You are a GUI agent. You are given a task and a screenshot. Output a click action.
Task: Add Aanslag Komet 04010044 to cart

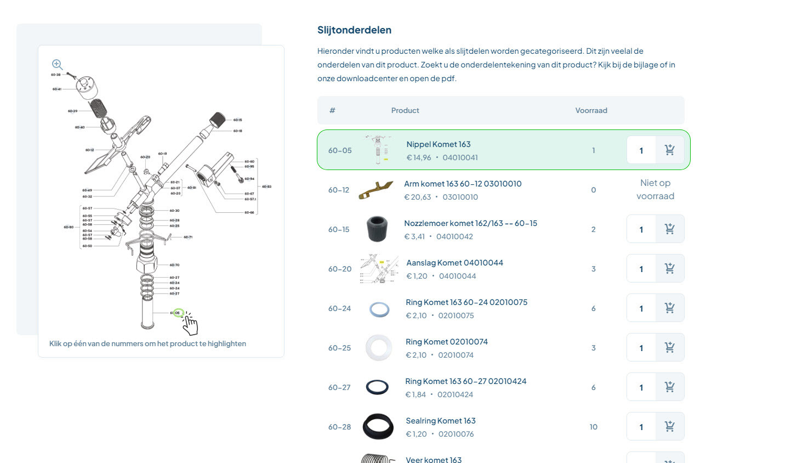pos(670,269)
